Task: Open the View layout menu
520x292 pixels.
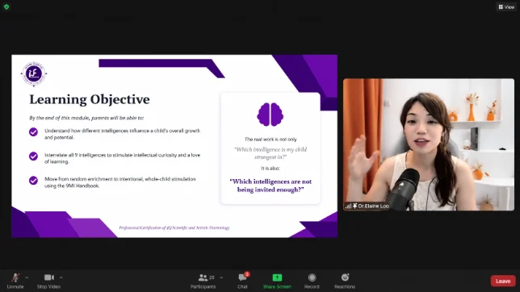Action: [506, 6]
